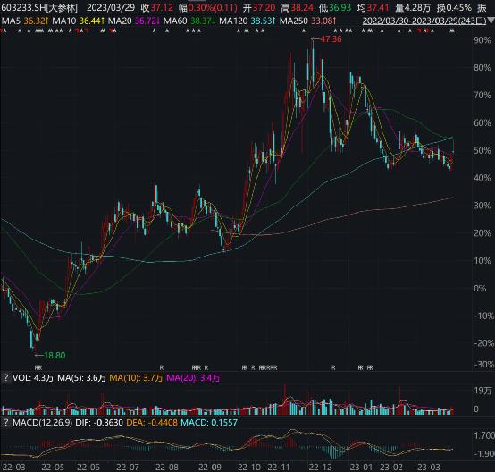
Task: Click the change value 幅0.30%(0.11)
Action: click(x=207, y=7)
